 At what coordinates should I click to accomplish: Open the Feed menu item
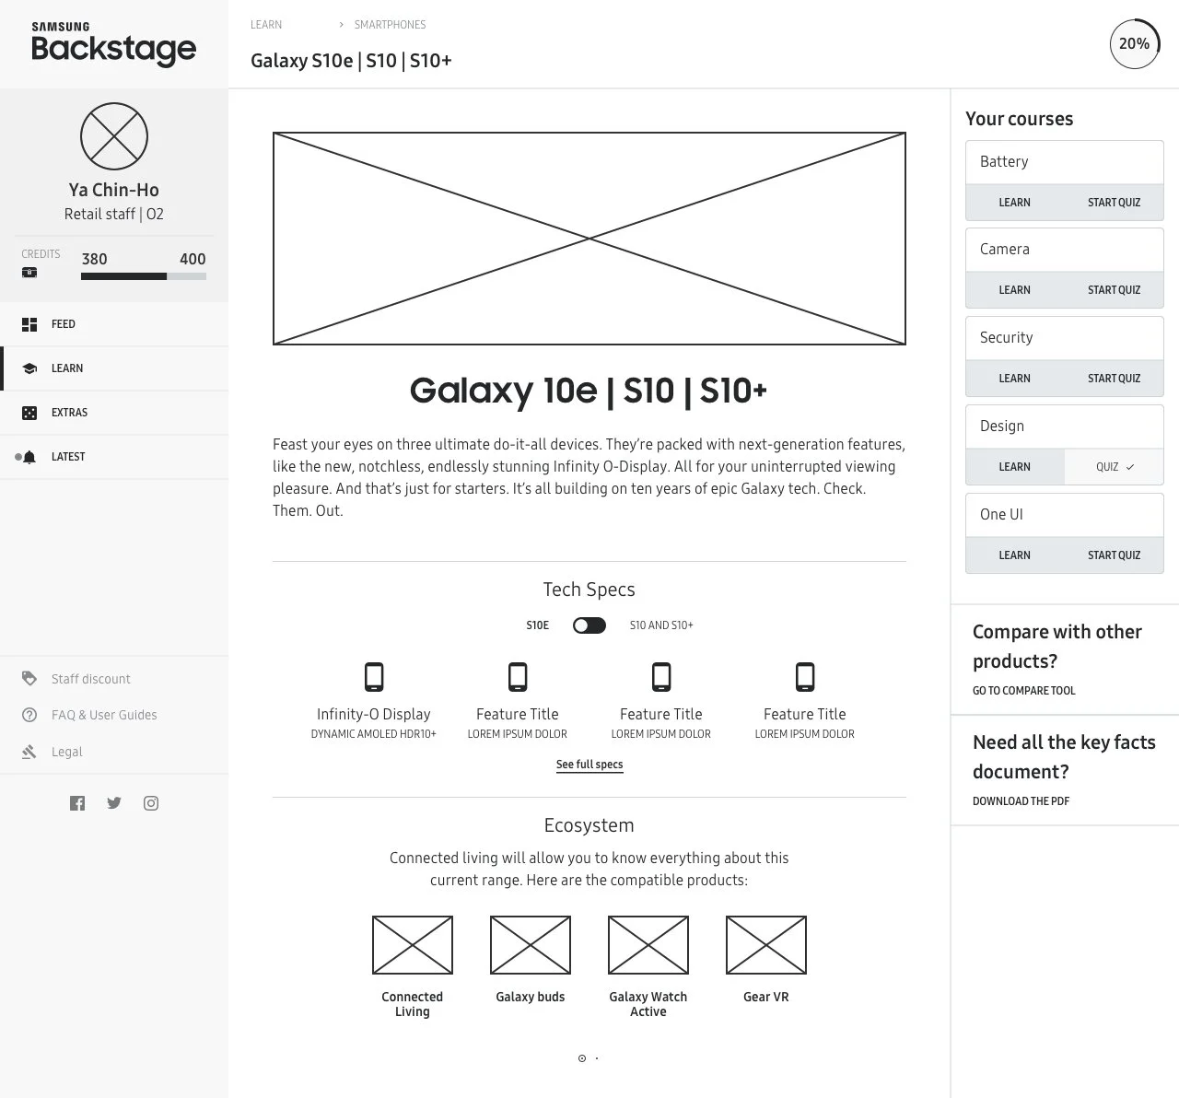click(x=114, y=324)
